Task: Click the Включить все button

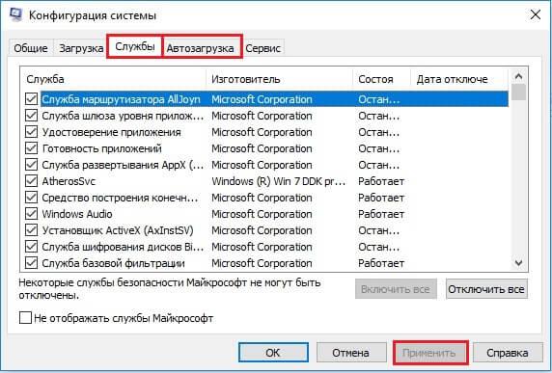Action: point(396,289)
